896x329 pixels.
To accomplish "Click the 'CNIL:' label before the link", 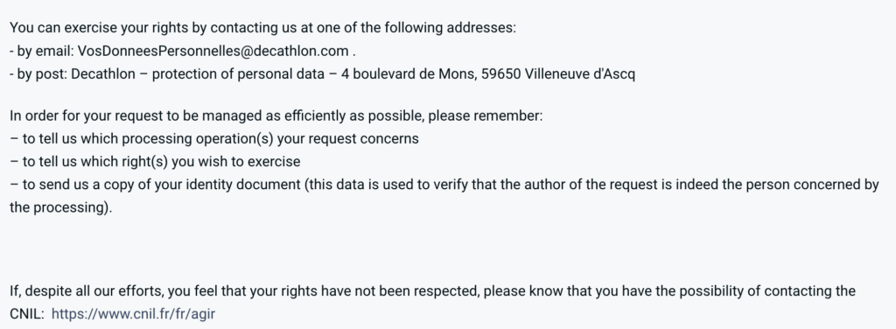I will 27,313.
